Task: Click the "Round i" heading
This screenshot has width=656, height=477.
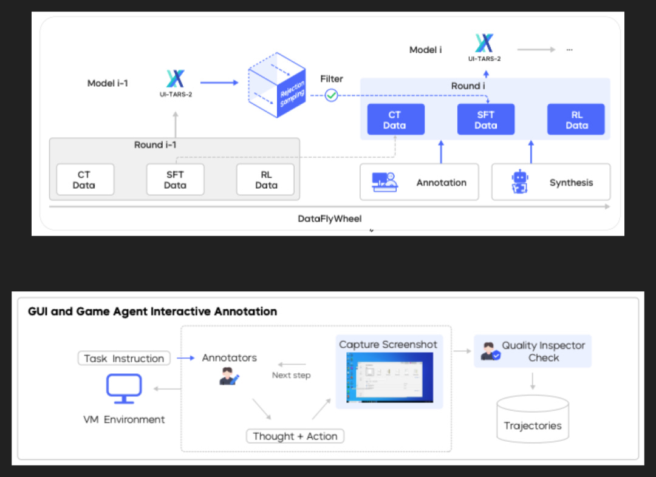Action: (468, 86)
